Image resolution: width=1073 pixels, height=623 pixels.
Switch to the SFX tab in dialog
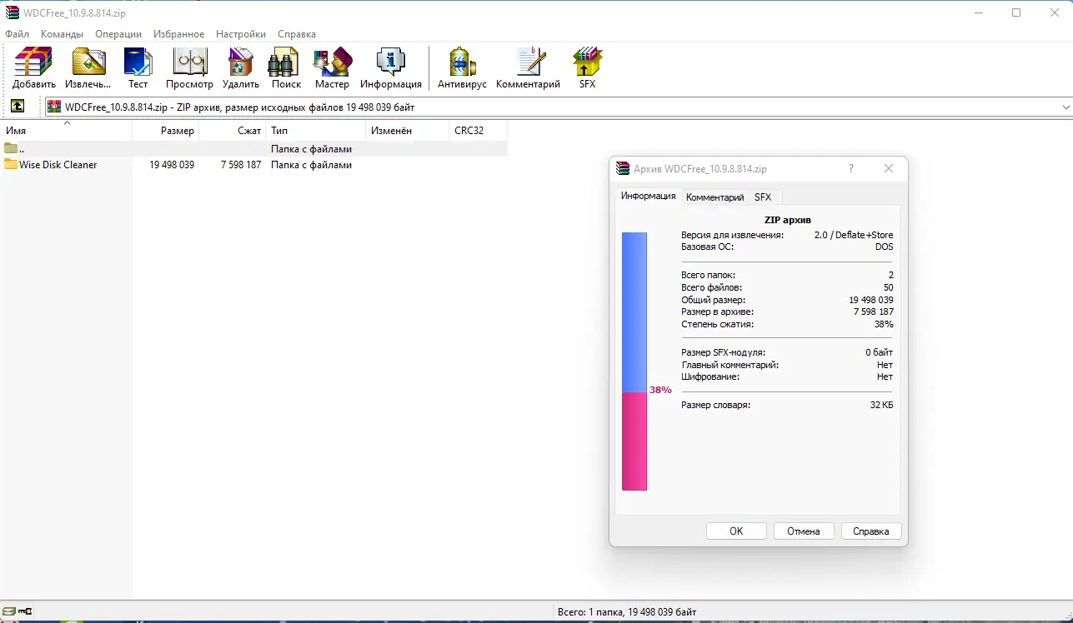point(763,197)
